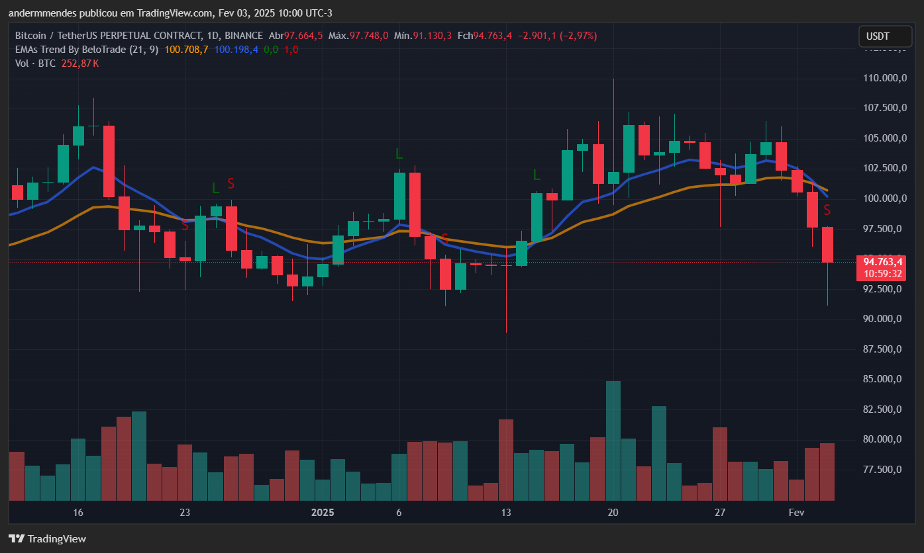
Task: Click the Vol · BTC legend label
Action: pos(35,63)
